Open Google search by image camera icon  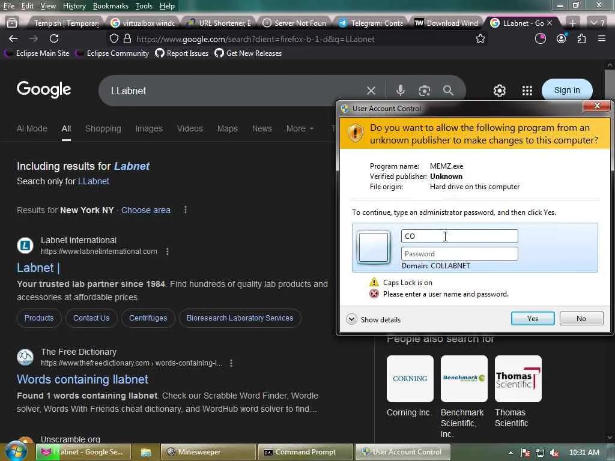coord(424,91)
